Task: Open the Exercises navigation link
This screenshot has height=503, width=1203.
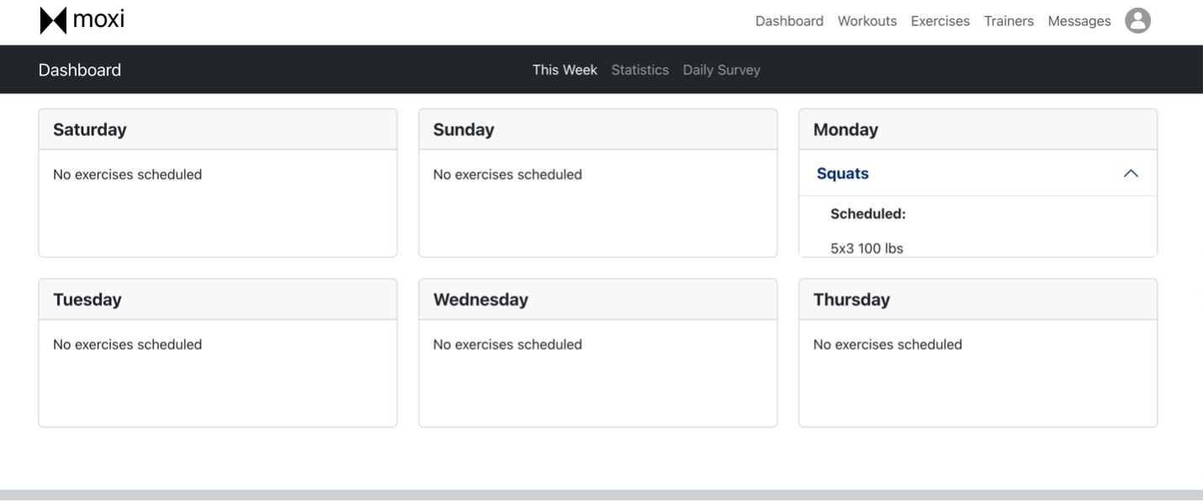Action: (x=940, y=21)
